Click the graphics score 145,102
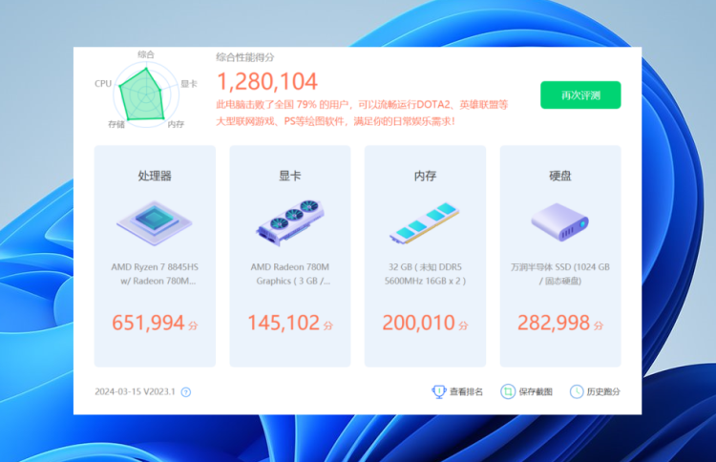Screen dimensions: 716x462 point(284,323)
